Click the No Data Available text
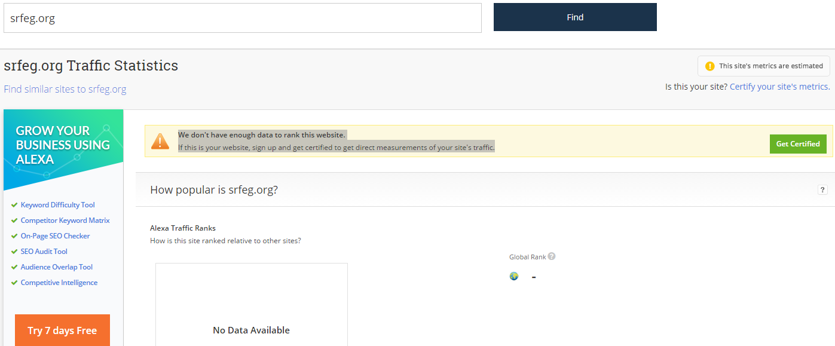835x346 pixels. pyautogui.click(x=251, y=330)
